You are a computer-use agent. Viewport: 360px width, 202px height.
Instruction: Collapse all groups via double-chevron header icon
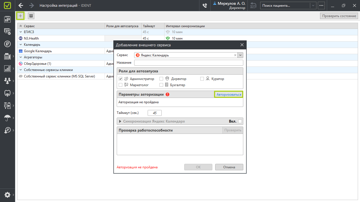pos(21,26)
